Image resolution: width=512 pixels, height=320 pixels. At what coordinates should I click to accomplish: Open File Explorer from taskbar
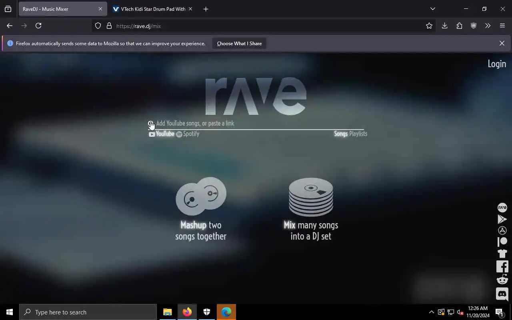click(167, 312)
